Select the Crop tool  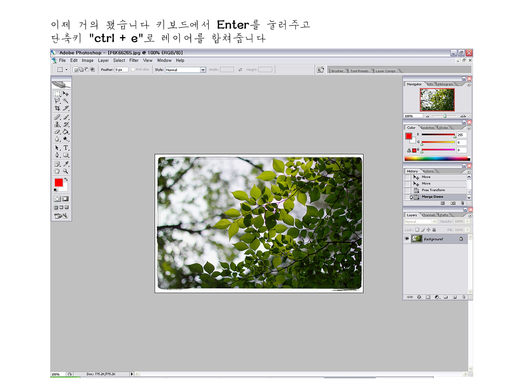coord(57,108)
